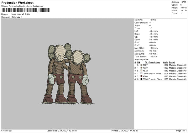Click the Brand column header
Viewport: 188px width, 133px height.
click(172, 62)
